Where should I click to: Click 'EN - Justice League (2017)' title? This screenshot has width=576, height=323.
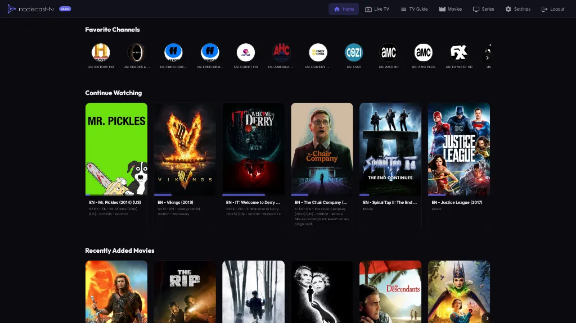coord(457,202)
